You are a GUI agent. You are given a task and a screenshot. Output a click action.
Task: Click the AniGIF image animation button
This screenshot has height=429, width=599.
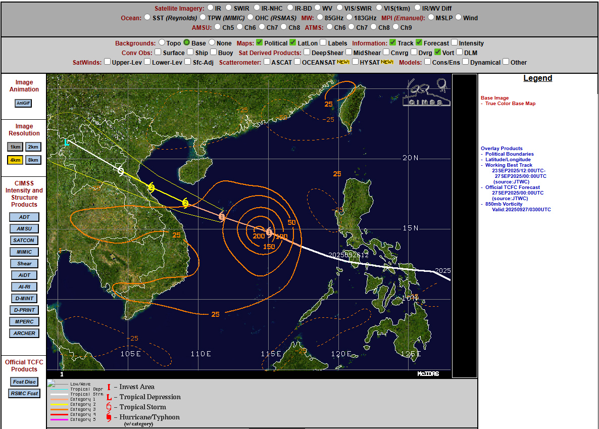pos(24,103)
